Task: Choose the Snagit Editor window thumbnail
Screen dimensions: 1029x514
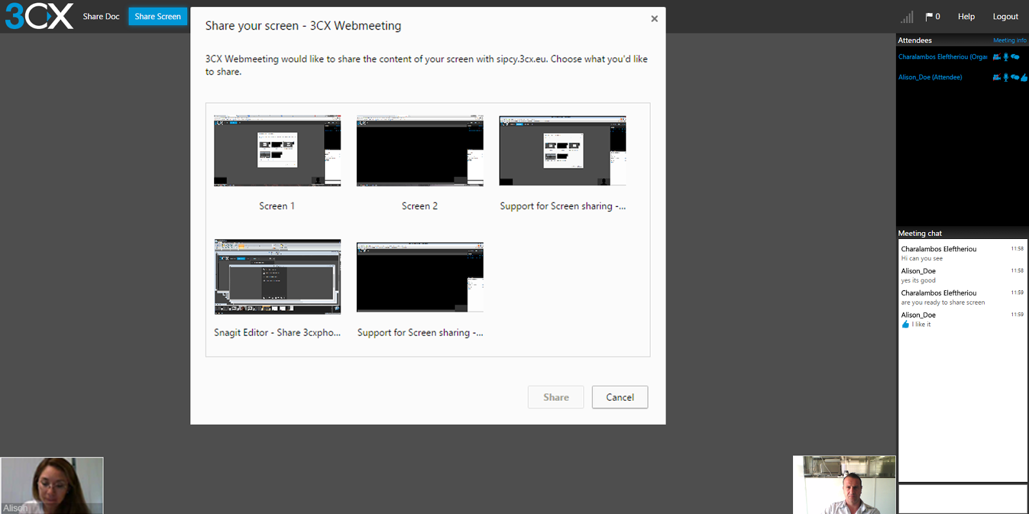Action: (x=277, y=277)
